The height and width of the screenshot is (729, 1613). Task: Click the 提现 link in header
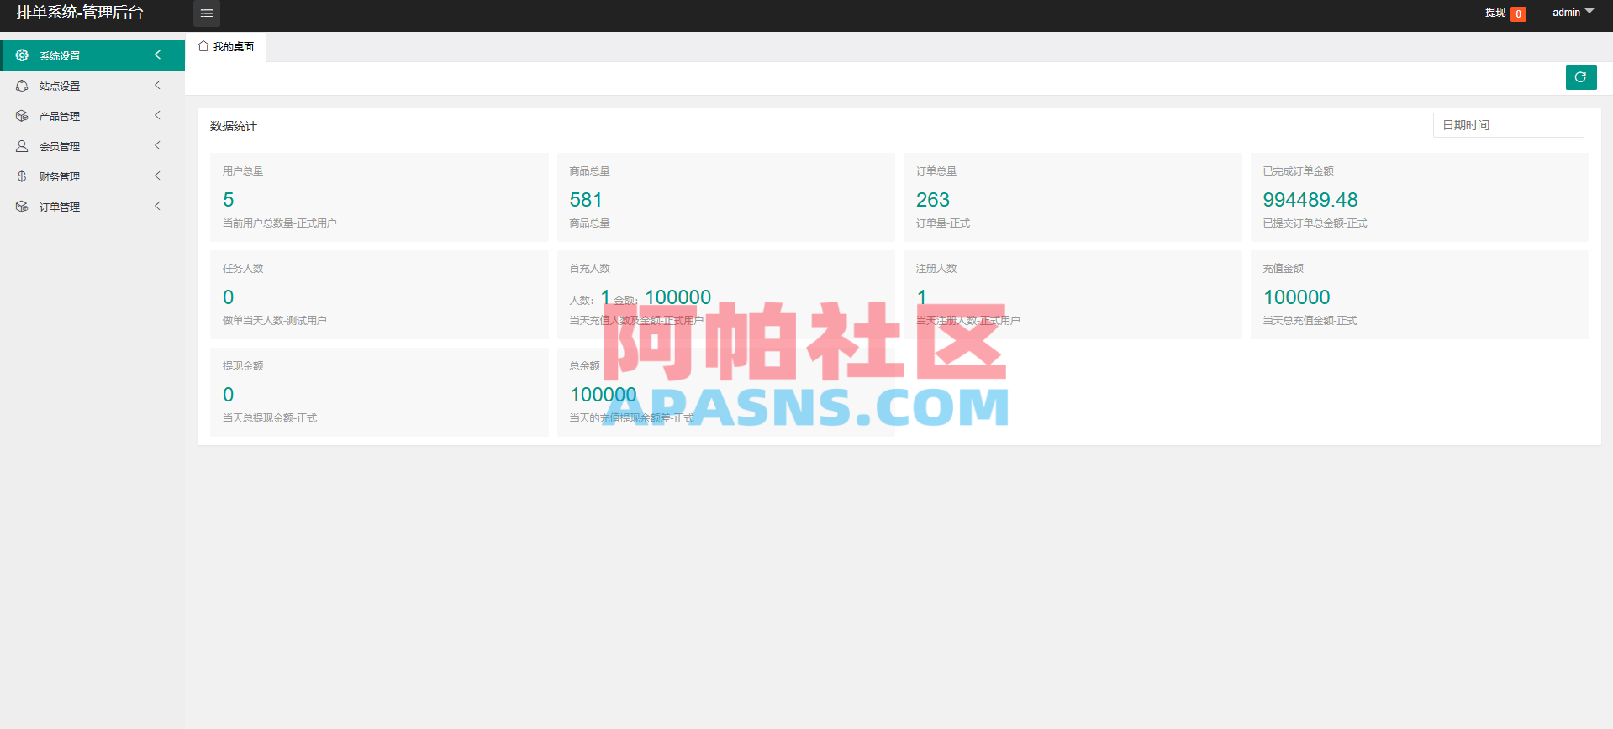coord(1494,13)
